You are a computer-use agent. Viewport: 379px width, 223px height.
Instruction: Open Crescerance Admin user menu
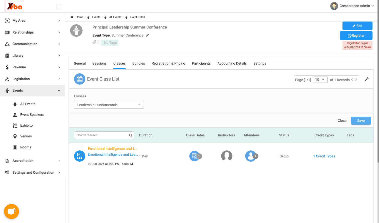352,6
